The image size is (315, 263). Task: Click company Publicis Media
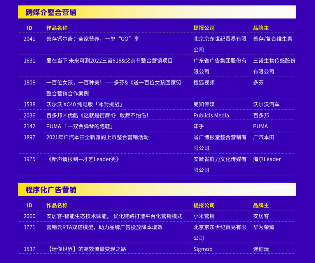[x=211, y=115]
